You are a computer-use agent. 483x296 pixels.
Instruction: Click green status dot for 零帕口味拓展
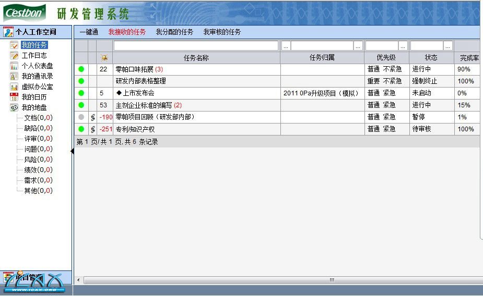coord(81,69)
